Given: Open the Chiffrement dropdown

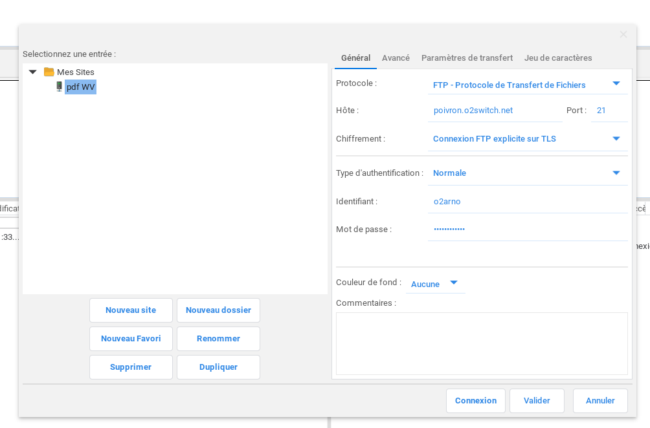Looking at the screenshot, I should 616,138.
